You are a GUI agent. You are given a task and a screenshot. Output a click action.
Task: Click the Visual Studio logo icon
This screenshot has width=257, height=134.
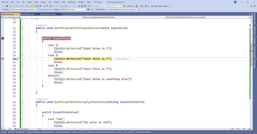[2, 2]
